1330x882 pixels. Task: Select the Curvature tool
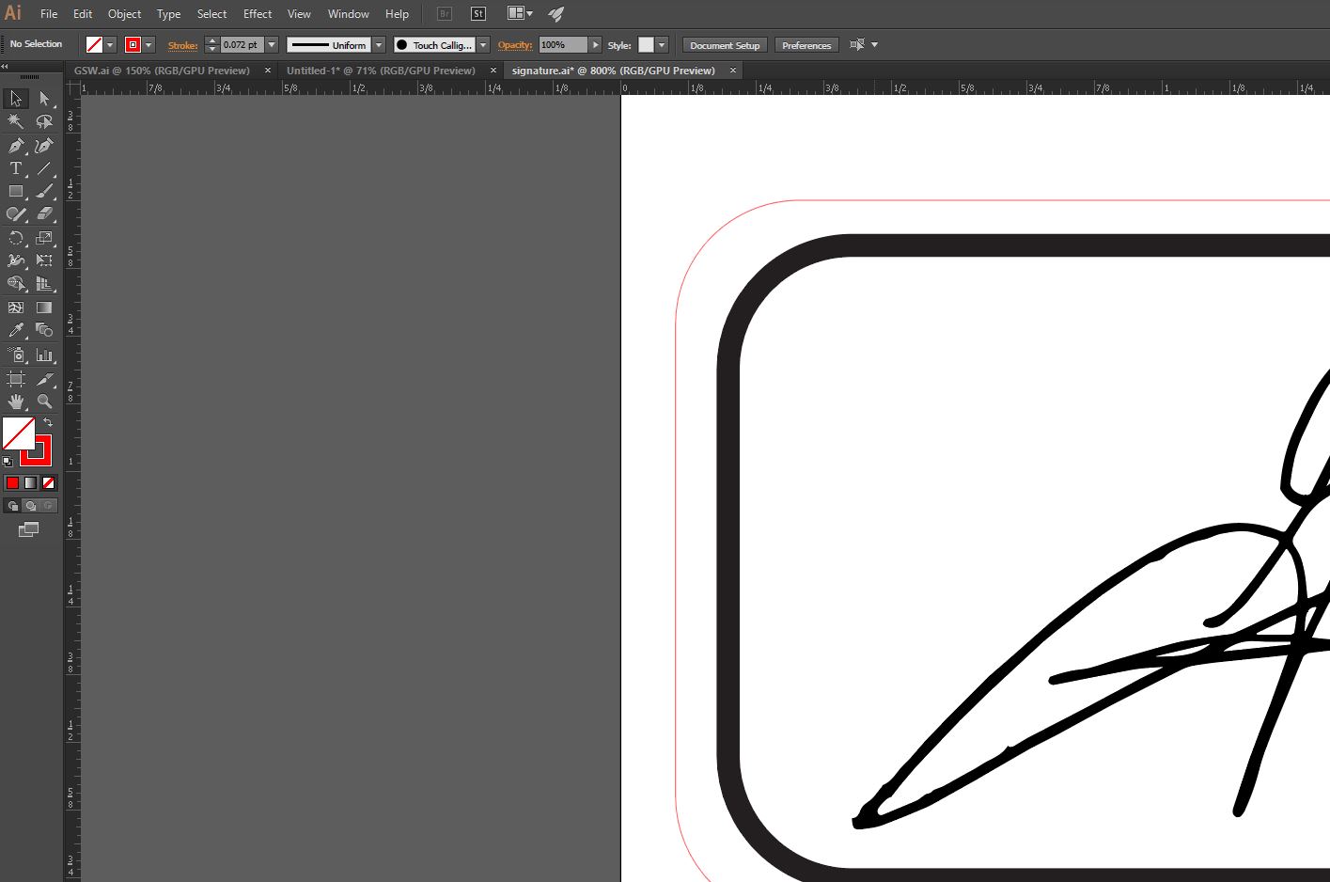[x=44, y=146]
